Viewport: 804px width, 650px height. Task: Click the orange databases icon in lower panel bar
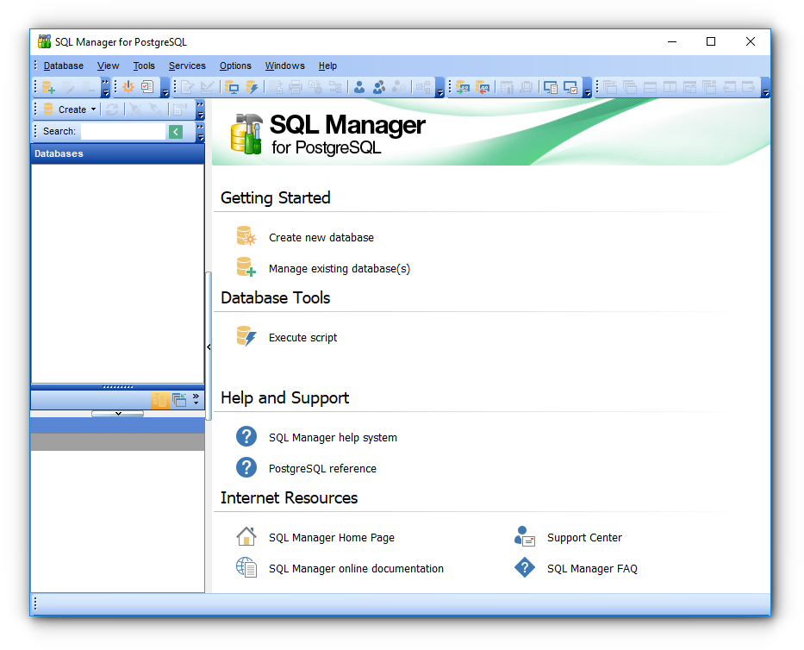pyautogui.click(x=159, y=400)
